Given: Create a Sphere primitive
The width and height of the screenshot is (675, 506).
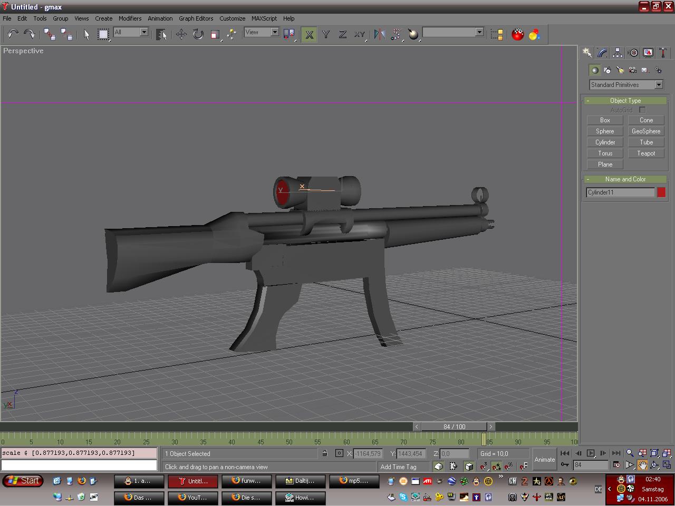Looking at the screenshot, I should 605,131.
